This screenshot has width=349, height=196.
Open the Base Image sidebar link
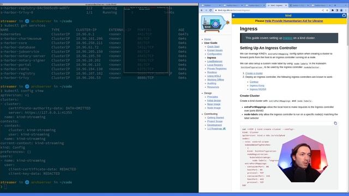pos(214,104)
